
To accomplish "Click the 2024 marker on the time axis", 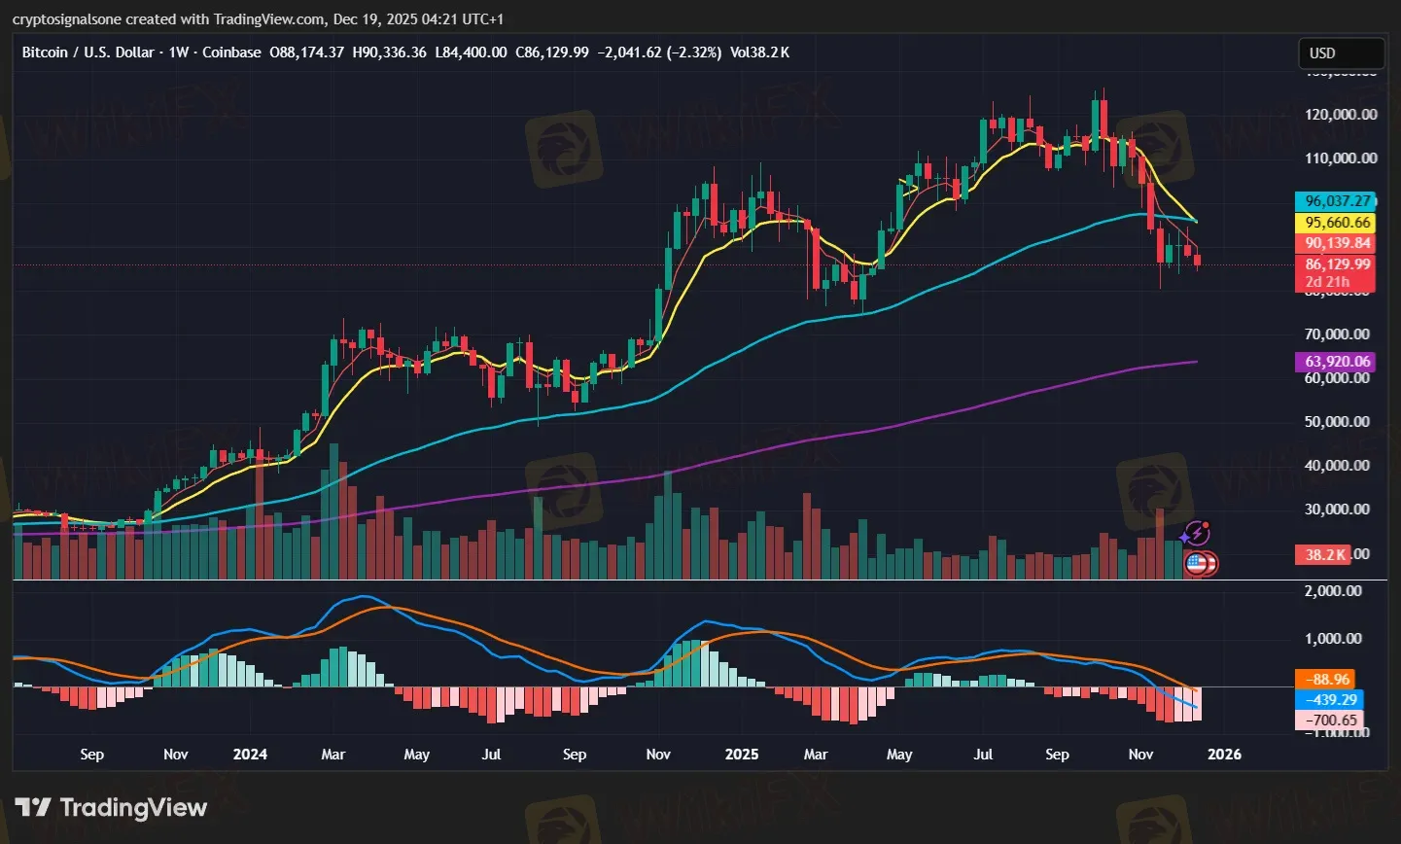I will point(250,755).
